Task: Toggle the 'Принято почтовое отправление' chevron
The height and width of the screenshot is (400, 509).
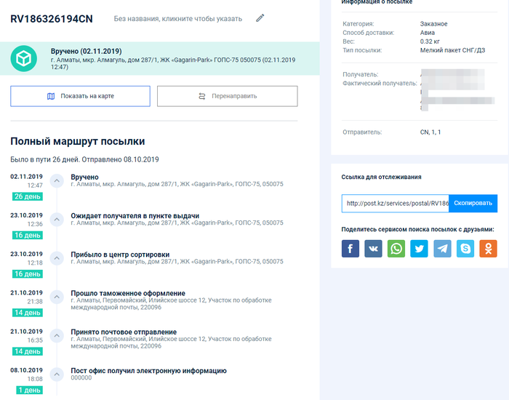Action: click(x=57, y=335)
